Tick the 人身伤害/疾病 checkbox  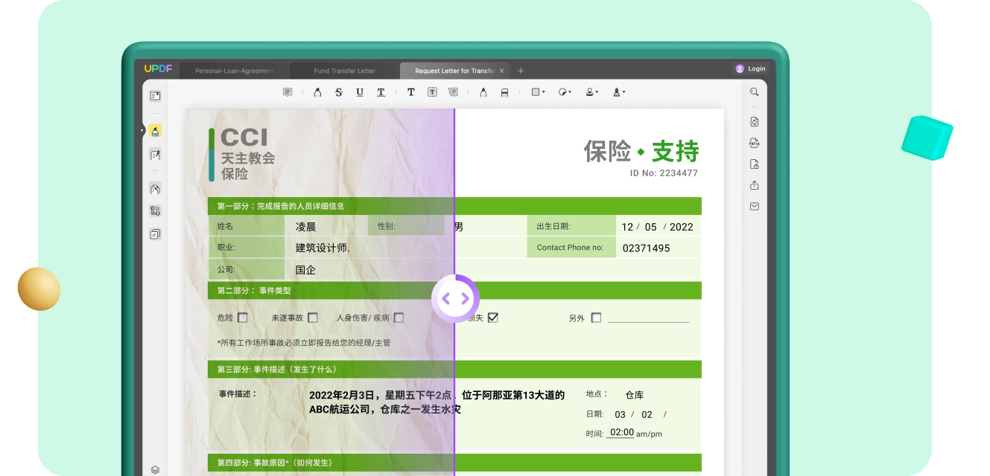(x=399, y=318)
